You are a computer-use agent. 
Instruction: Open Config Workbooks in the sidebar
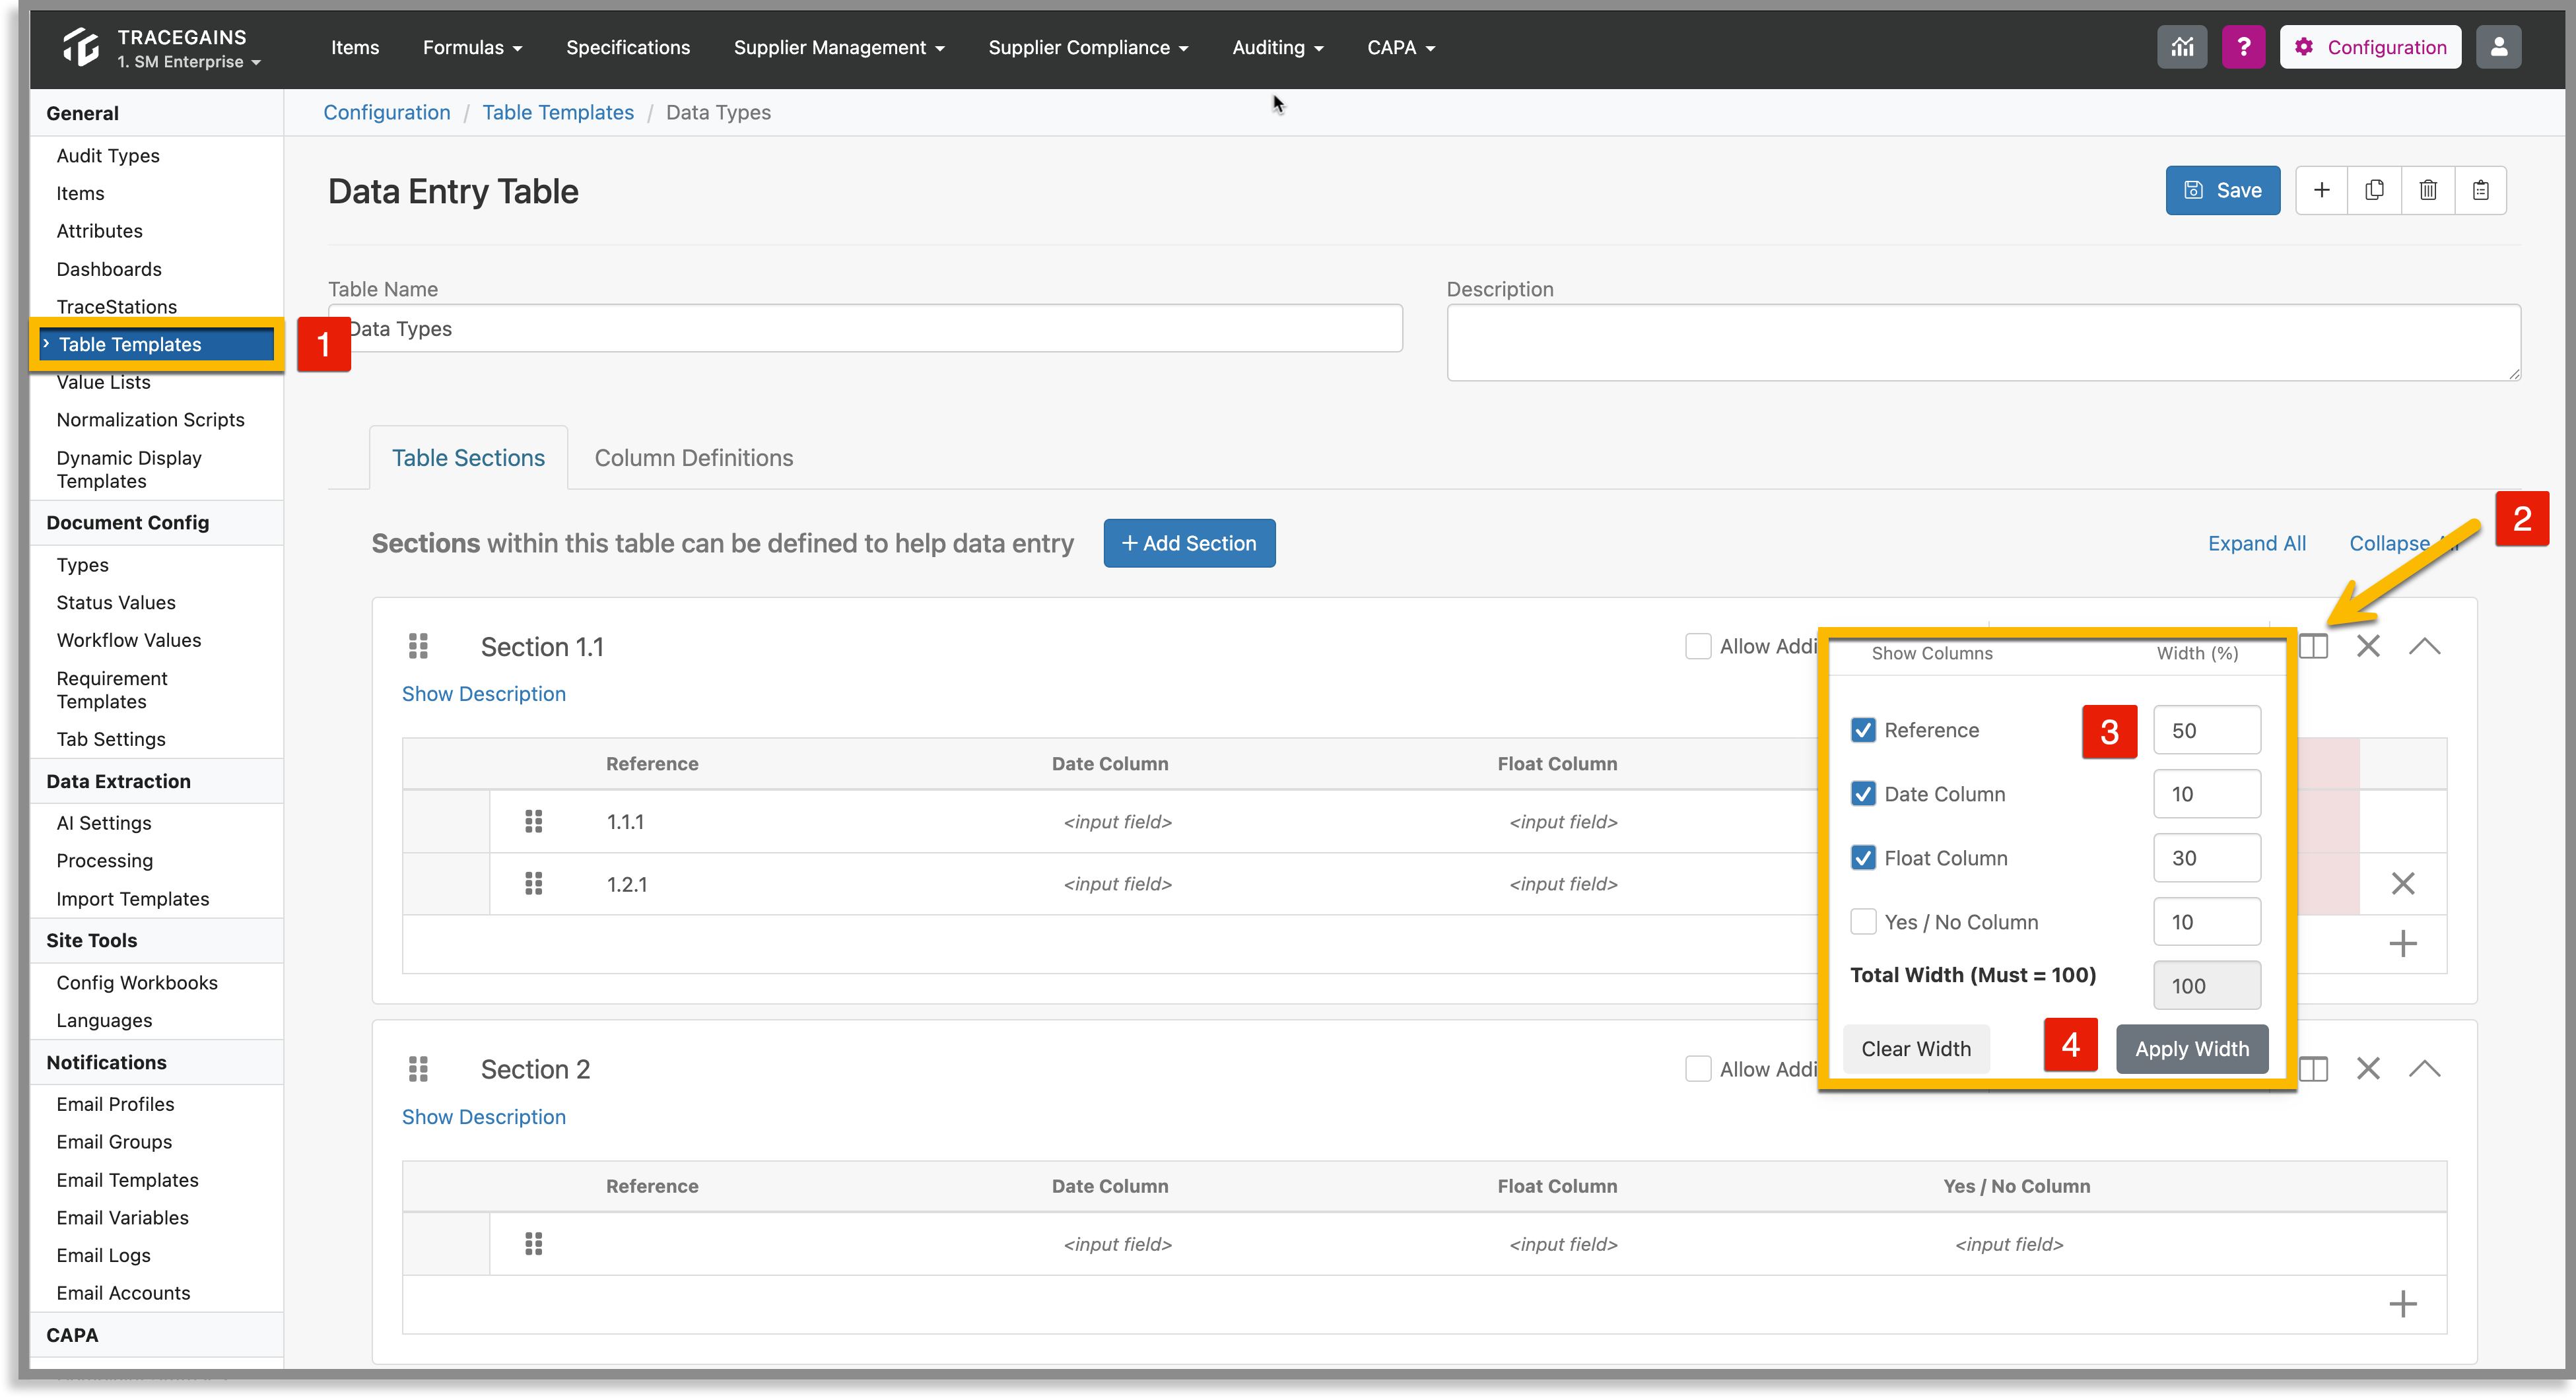point(137,983)
